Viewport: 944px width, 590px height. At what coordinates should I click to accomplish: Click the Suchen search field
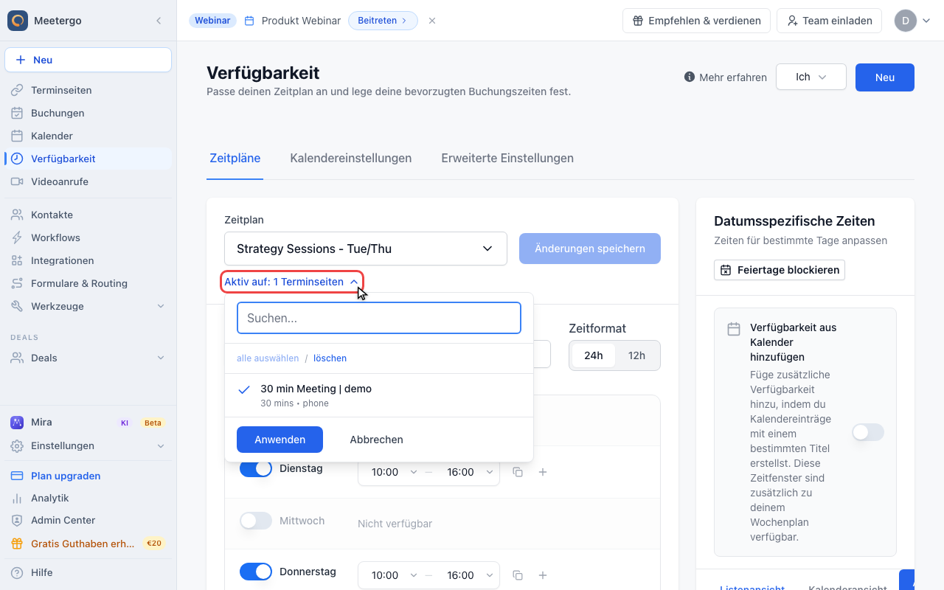pos(379,318)
